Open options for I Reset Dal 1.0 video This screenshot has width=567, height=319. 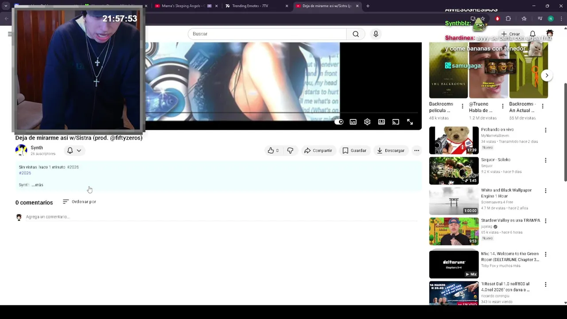[x=545, y=284]
